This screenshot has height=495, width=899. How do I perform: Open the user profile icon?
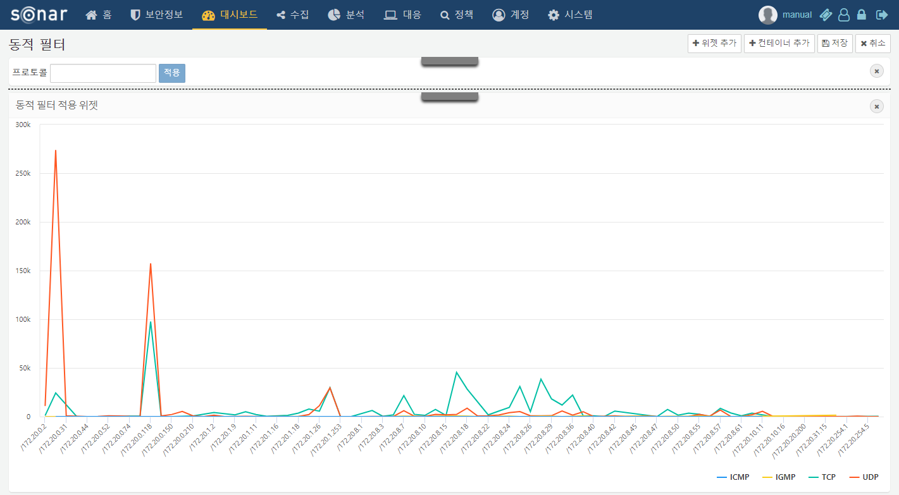(844, 15)
